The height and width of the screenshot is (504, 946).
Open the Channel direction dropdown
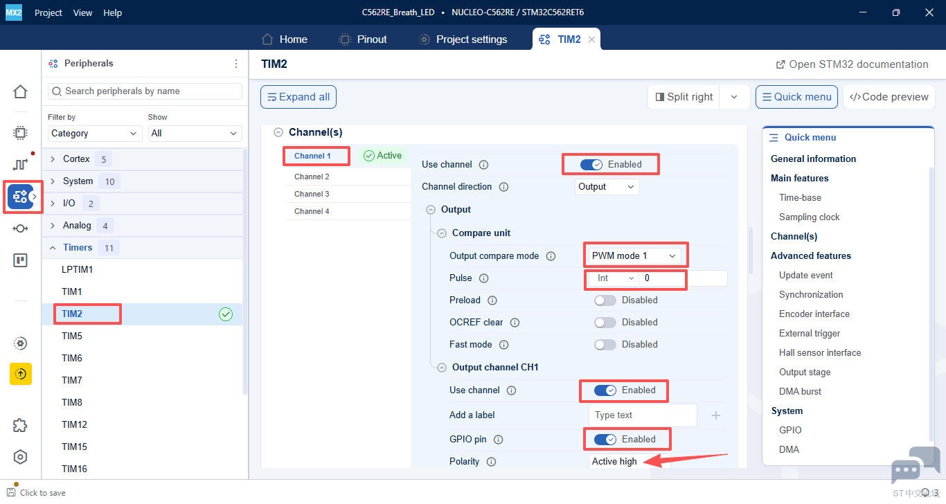pos(607,187)
